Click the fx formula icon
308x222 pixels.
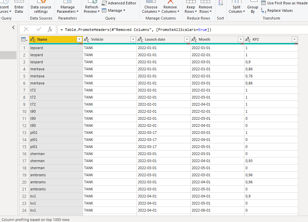(x=50, y=30)
